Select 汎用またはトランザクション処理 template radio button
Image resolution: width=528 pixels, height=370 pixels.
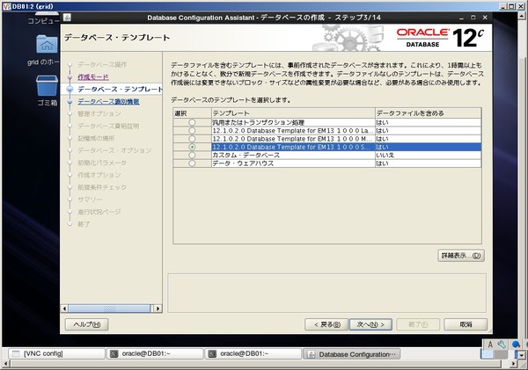(192, 122)
